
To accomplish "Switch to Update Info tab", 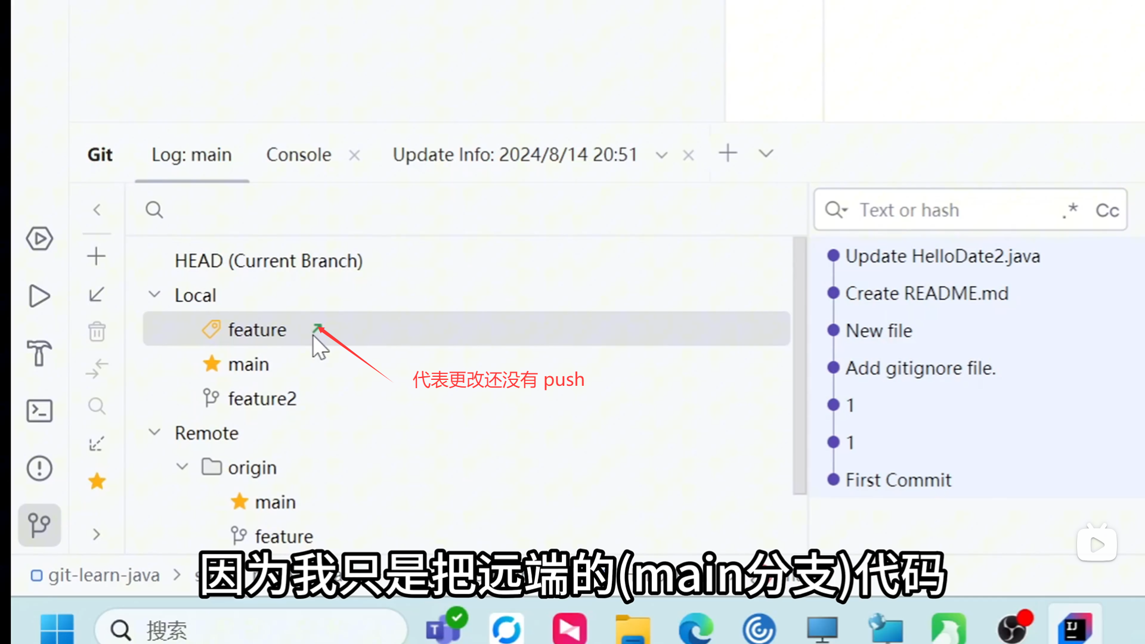I will tap(515, 154).
